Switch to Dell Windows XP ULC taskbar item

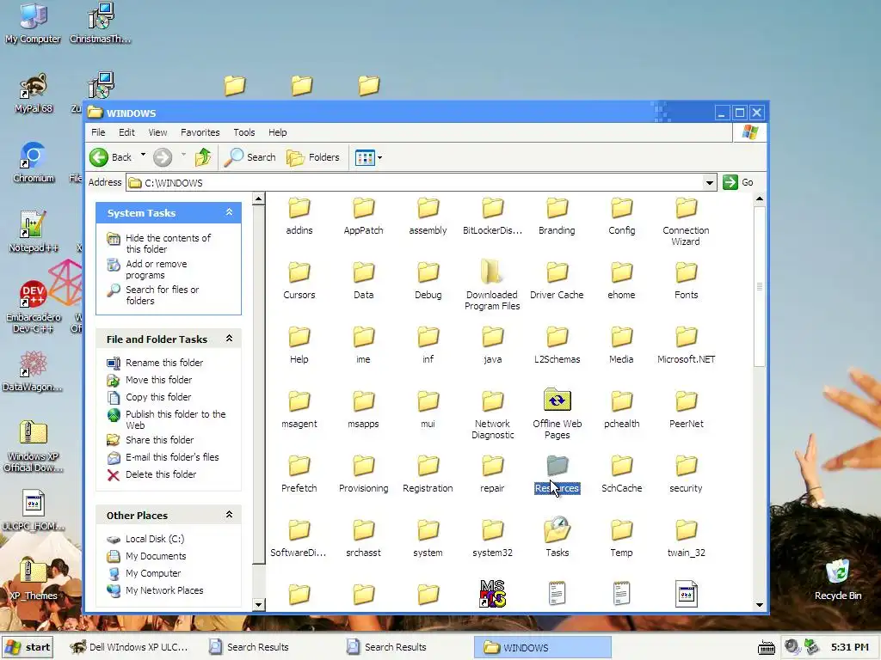click(129, 647)
